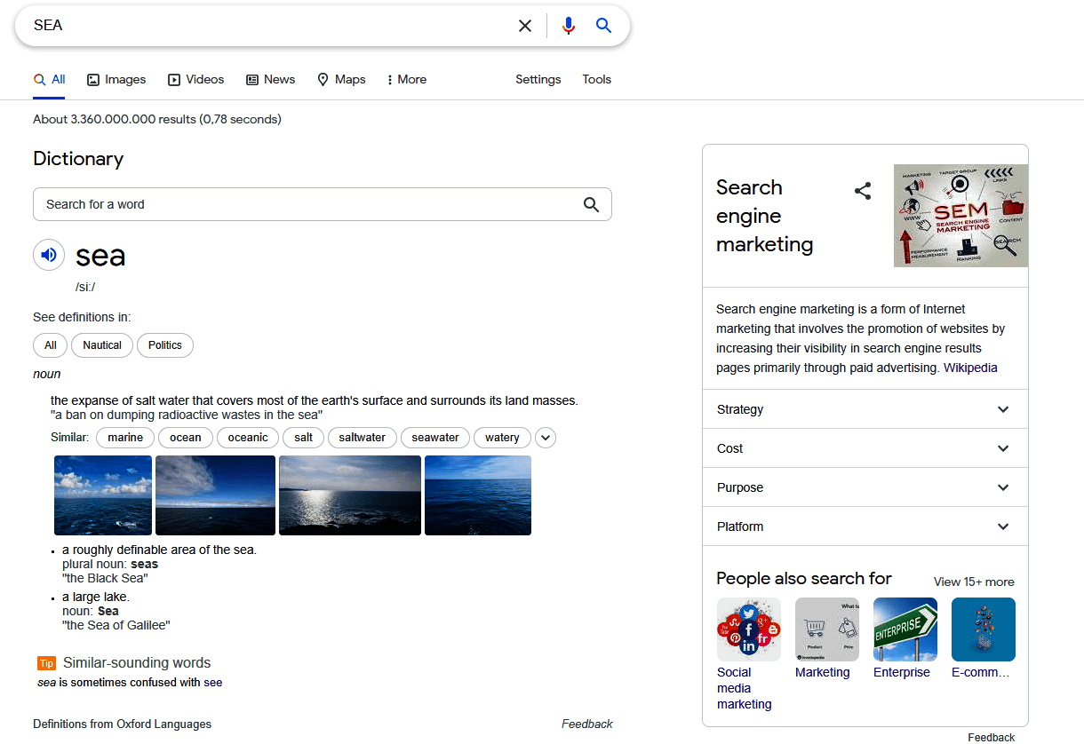The width and height of the screenshot is (1084, 744).
Task: Select the Nautical definitions filter
Action: pyautogui.click(x=101, y=345)
